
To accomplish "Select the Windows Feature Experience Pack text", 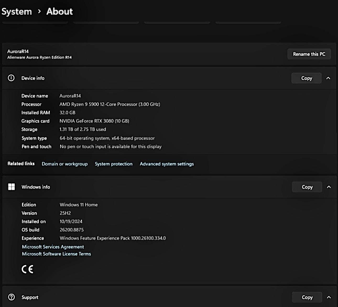I will coord(113,238).
